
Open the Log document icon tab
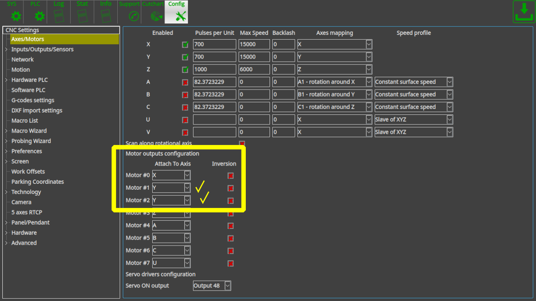click(59, 12)
